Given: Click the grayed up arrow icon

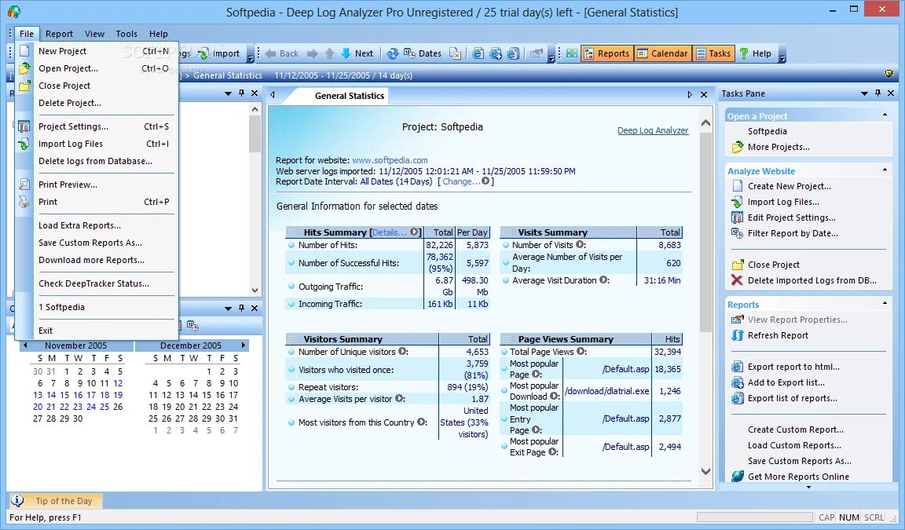Looking at the screenshot, I should (x=330, y=53).
